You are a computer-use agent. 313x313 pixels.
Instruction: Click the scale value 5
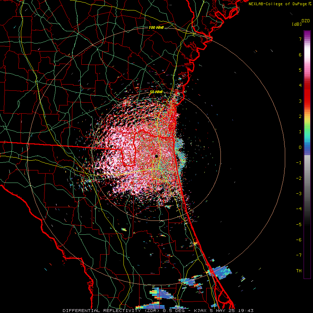coord(300,70)
